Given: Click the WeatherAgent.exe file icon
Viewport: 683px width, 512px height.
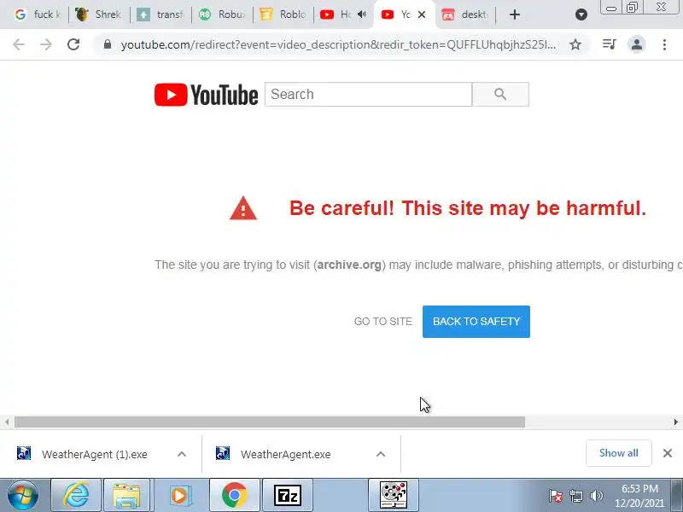Looking at the screenshot, I should [223, 454].
